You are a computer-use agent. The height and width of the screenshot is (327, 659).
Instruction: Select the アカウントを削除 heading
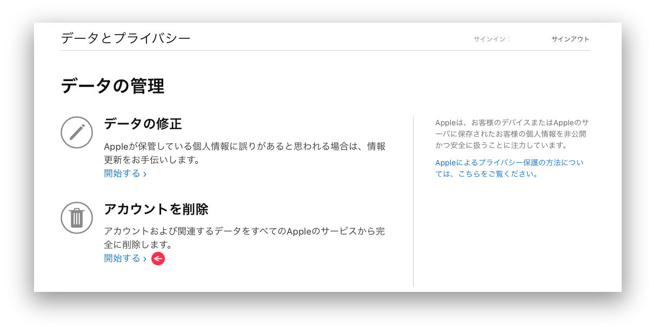pyautogui.click(x=156, y=209)
